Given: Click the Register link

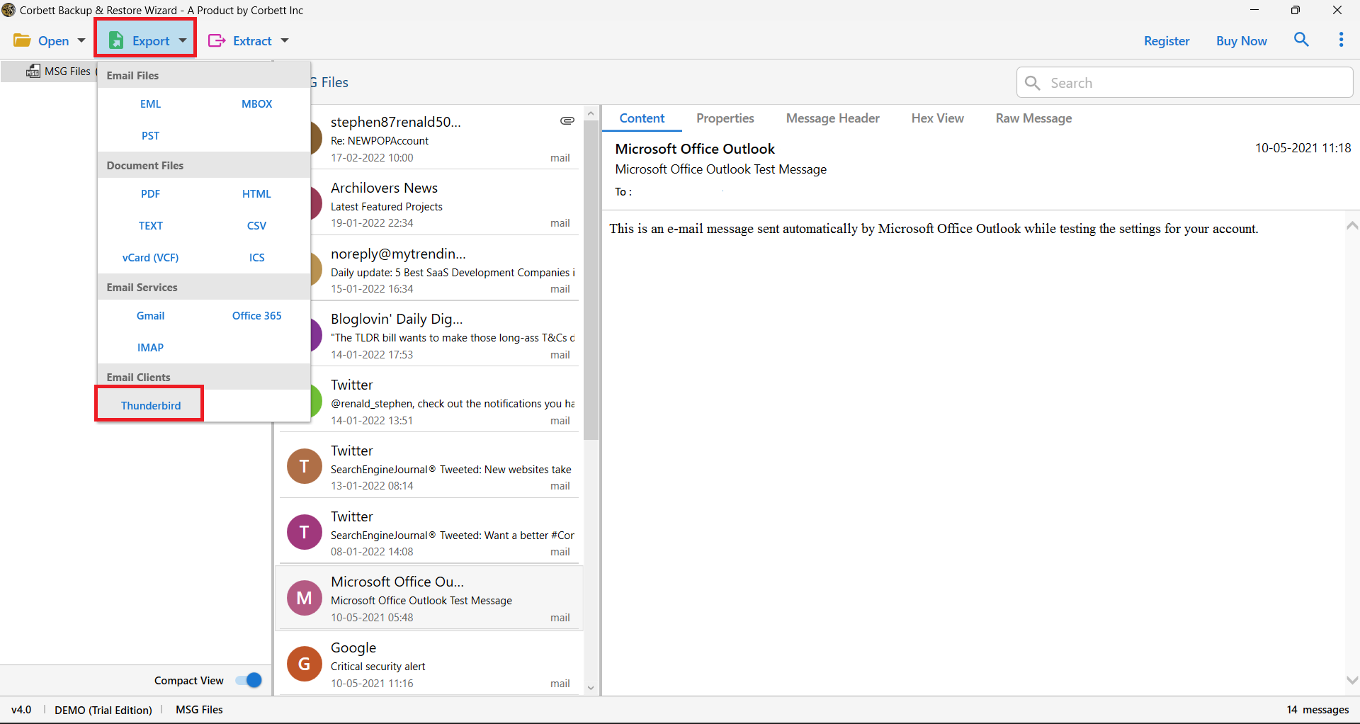Looking at the screenshot, I should [1167, 40].
